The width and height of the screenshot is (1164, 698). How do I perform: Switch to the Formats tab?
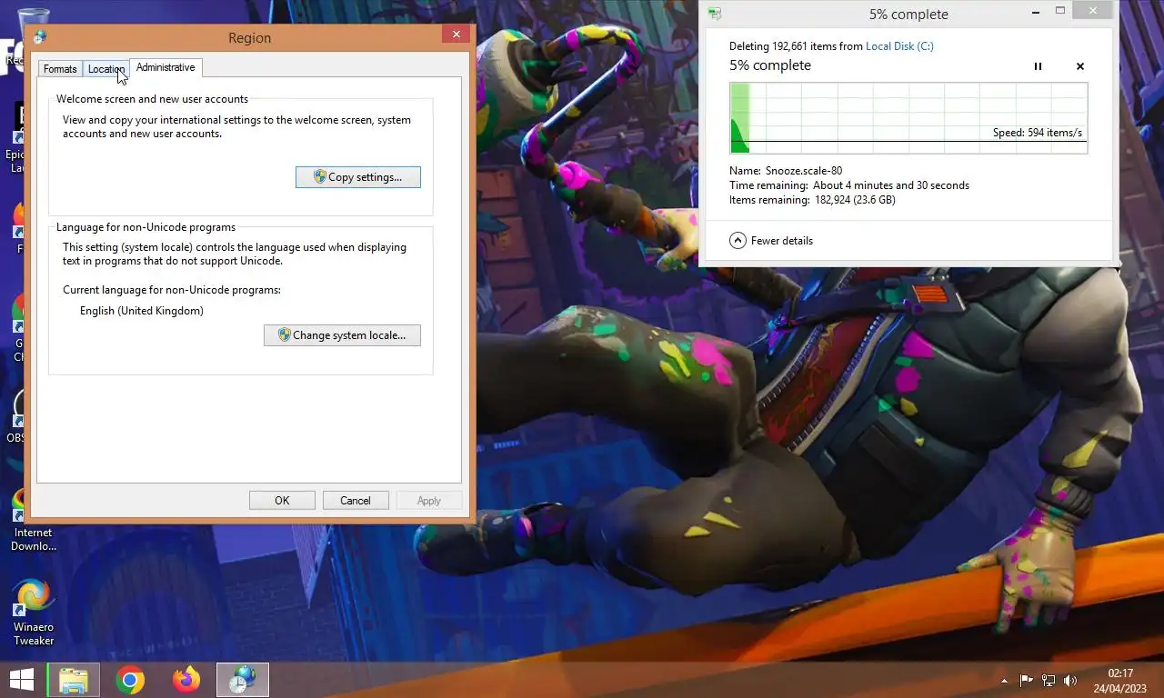pyautogui.click(x=60, y=69)
